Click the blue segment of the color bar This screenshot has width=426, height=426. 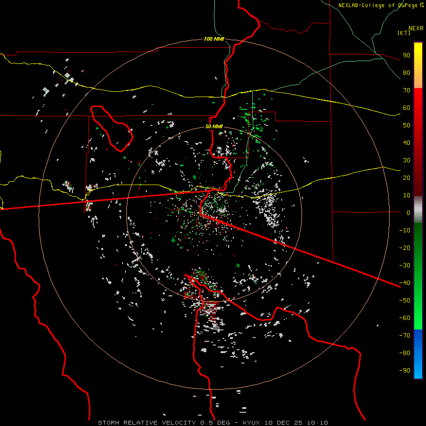418,354
